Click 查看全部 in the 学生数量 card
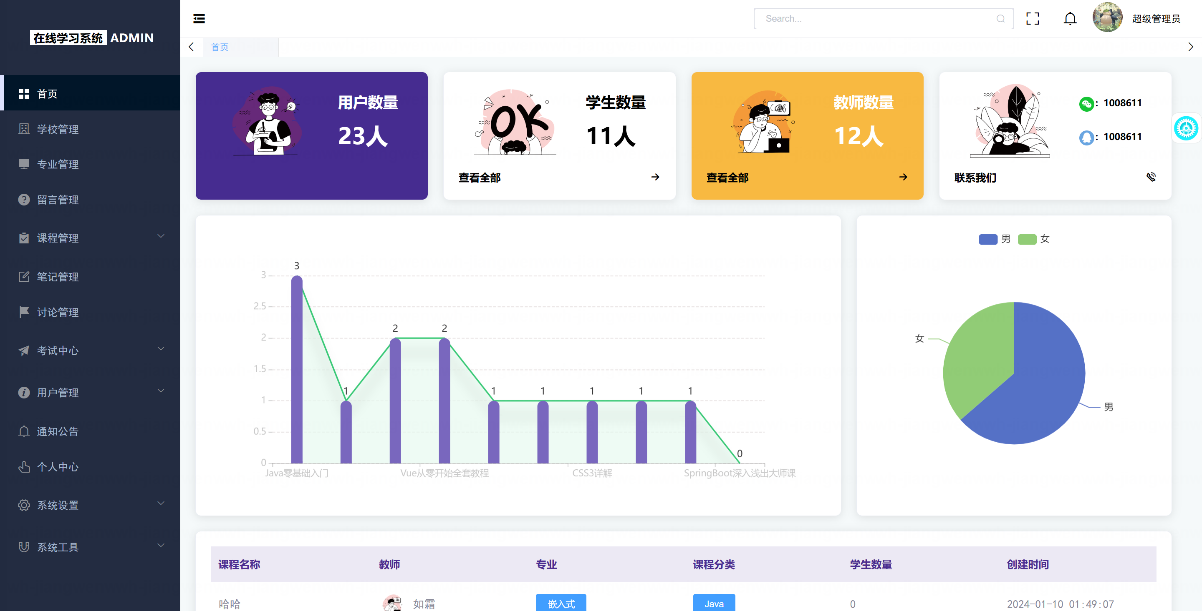The height and width of the screenshot is (611, 1202). [479, 178]
